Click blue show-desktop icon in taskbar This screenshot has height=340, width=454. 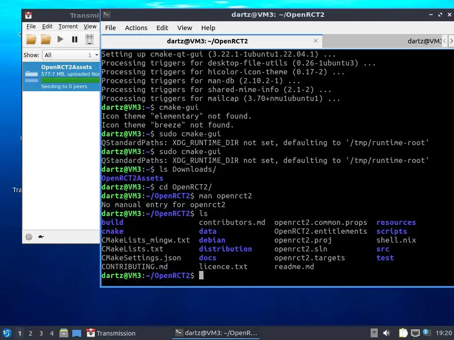point(77,333)
